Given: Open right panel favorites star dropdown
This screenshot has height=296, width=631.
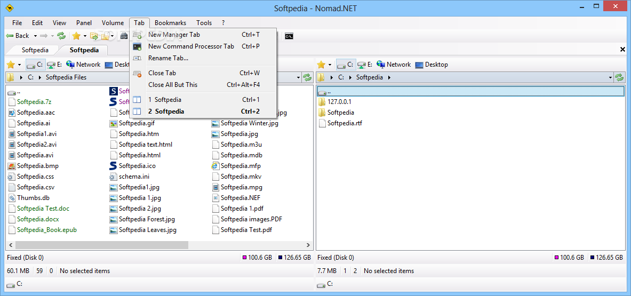Looking at the screenshot, I should 330,65.
